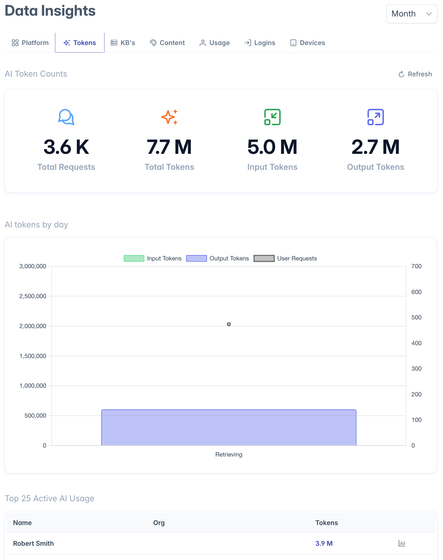Click the Input Tokens green arrow icon

click(272, 117)
